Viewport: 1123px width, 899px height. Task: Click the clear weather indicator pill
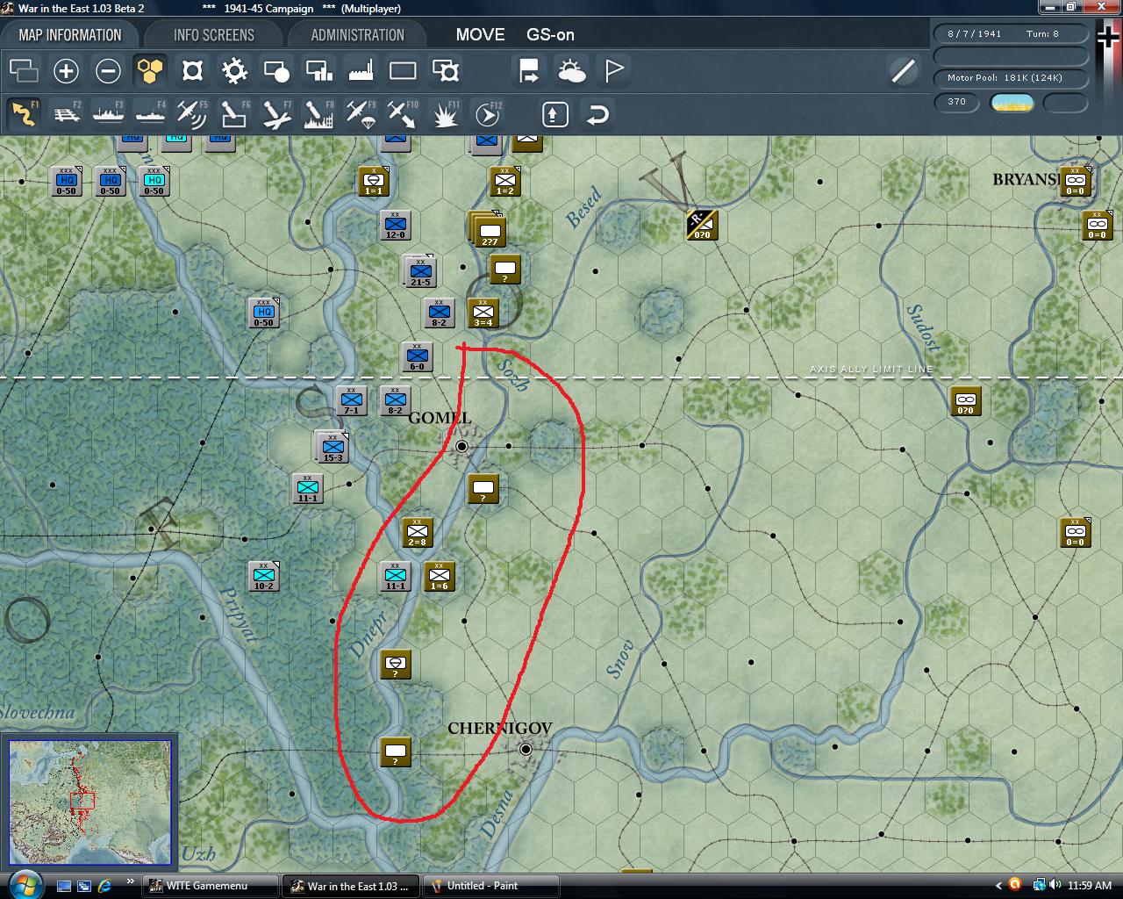point(1012,103)
